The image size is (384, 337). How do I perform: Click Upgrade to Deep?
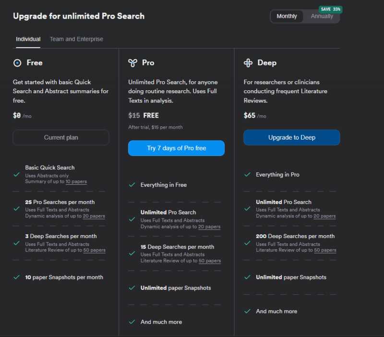point(291,137)
